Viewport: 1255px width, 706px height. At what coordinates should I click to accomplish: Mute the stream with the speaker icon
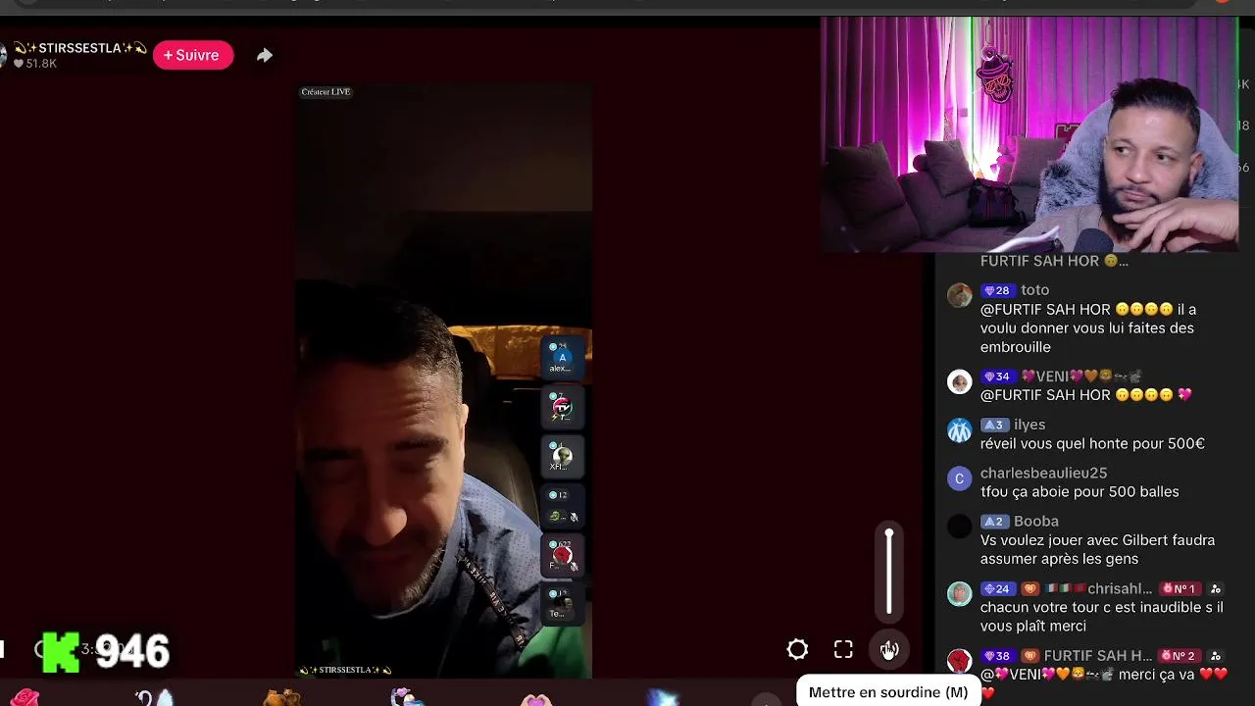coord(889,649)
